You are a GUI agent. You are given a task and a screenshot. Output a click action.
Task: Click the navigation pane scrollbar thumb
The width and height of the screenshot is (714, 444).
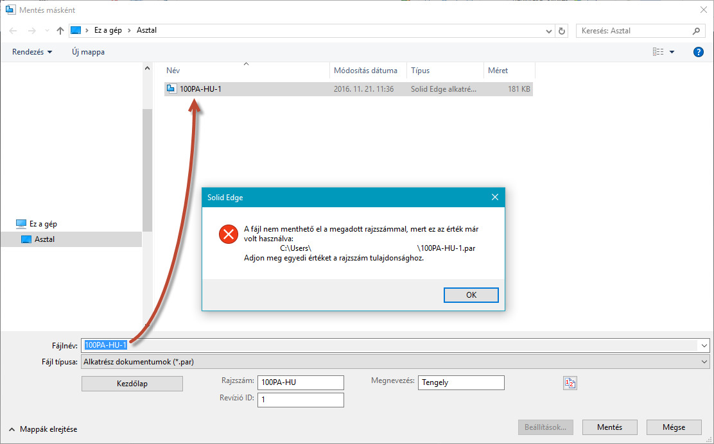coord(147,171)
